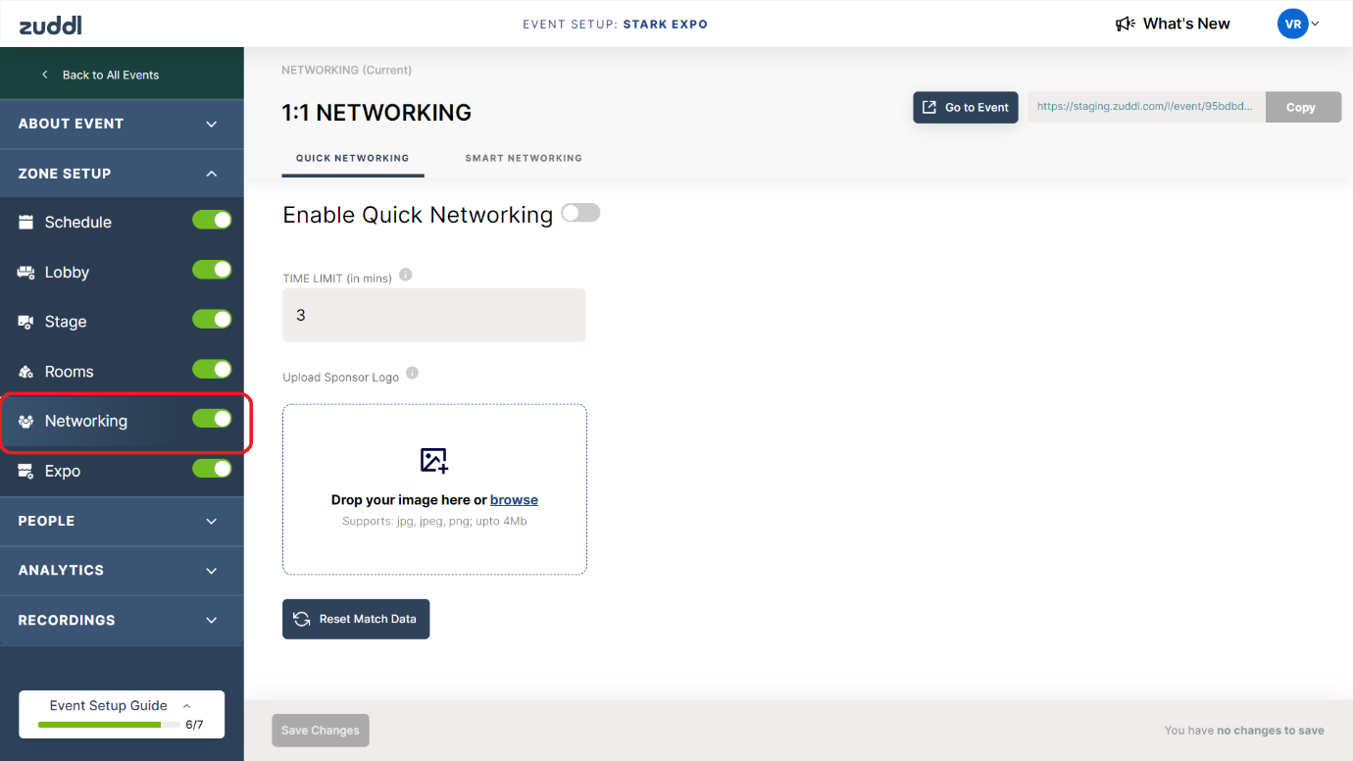Expand the People section

point(122,521)
